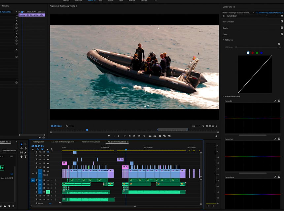
Task: Collapse Hue Saturation Curves section
Action: pyautogui.click(x=224, y=96)
